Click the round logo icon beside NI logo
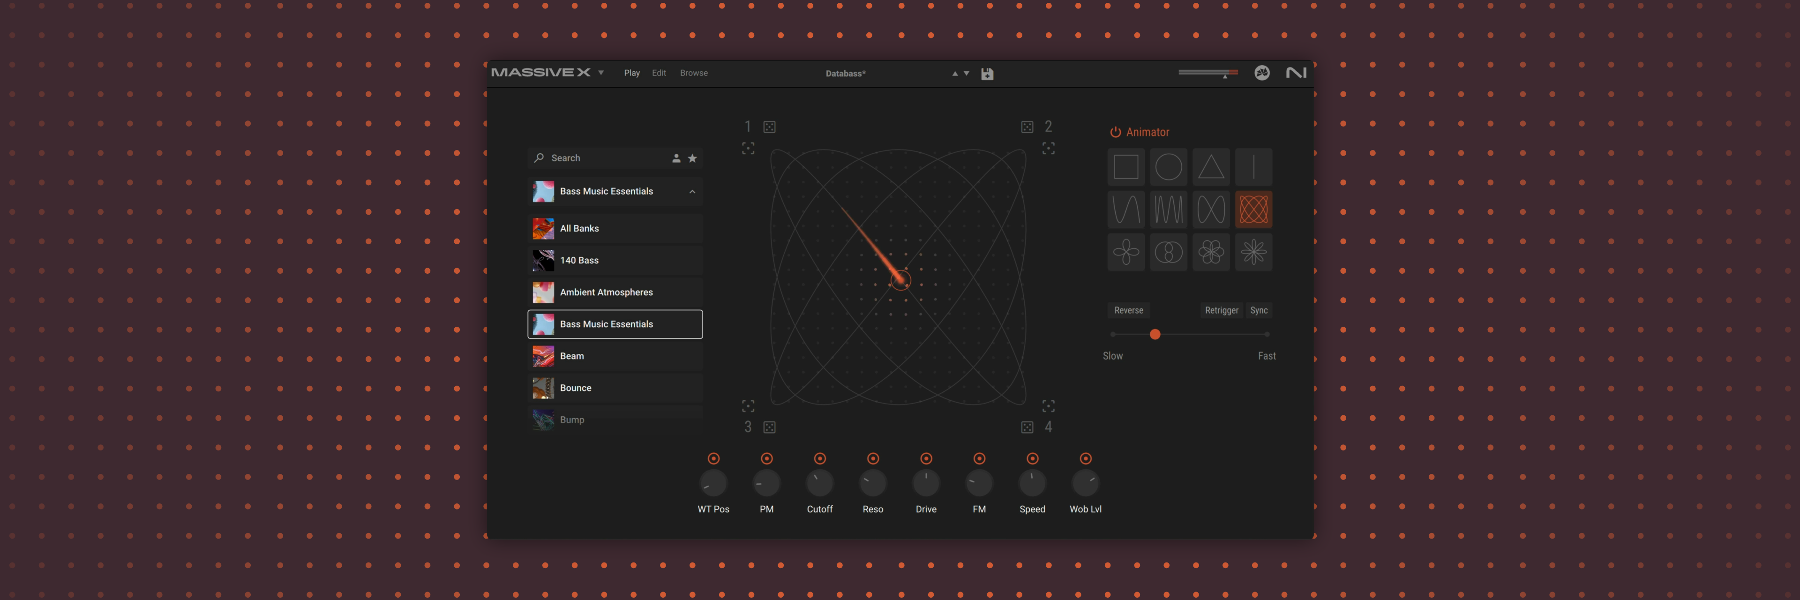Viewport: 1800px width, 600px height. 1261,73
